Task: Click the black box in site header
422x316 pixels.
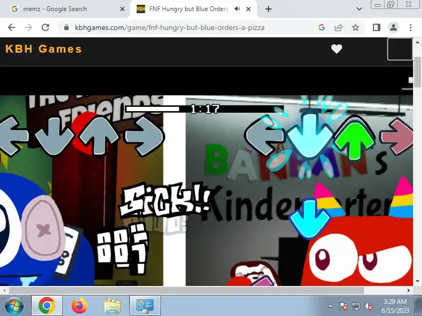Action: click(400, 49)
